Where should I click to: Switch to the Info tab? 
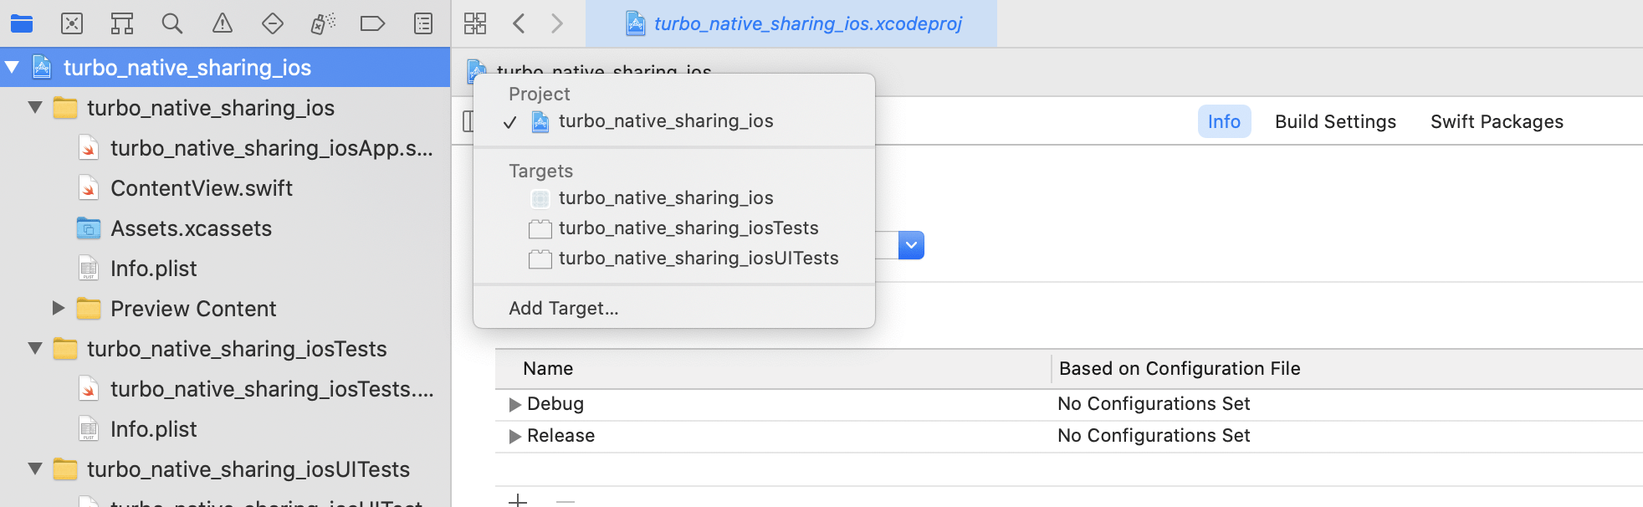1224,121
